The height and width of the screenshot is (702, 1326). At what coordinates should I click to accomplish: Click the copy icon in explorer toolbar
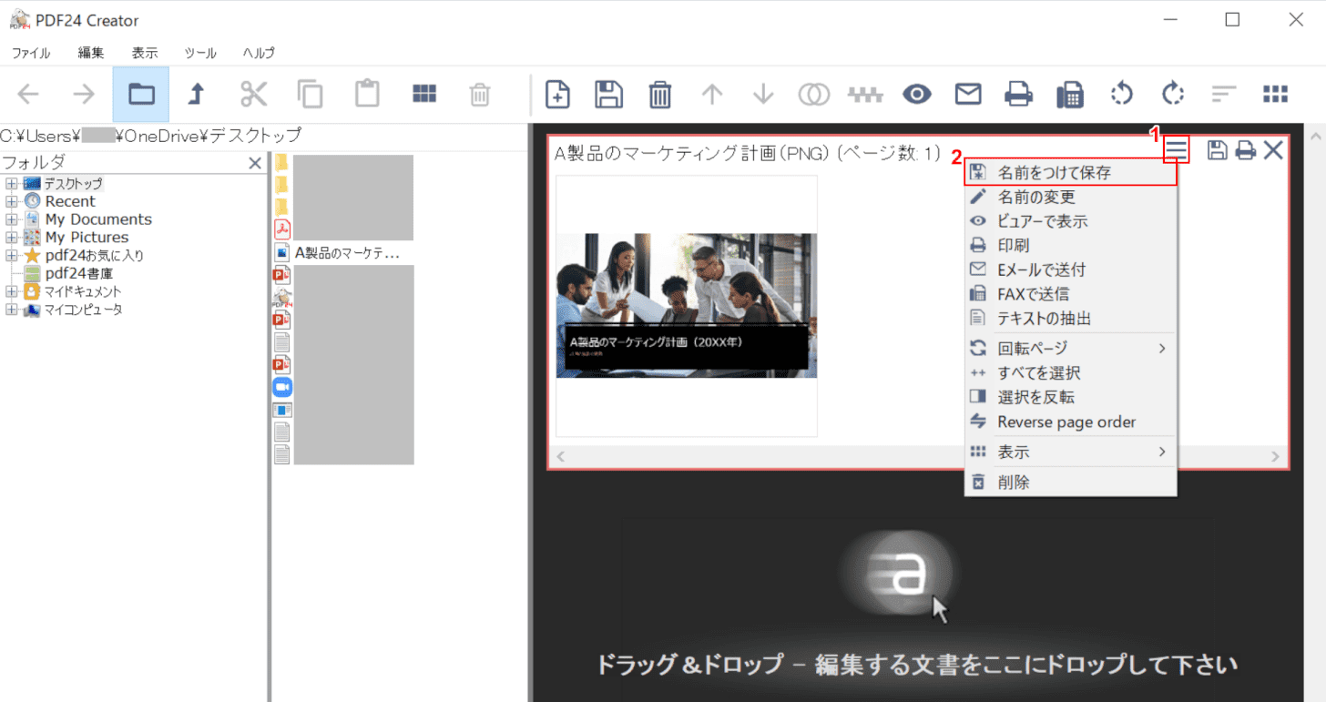311,94
